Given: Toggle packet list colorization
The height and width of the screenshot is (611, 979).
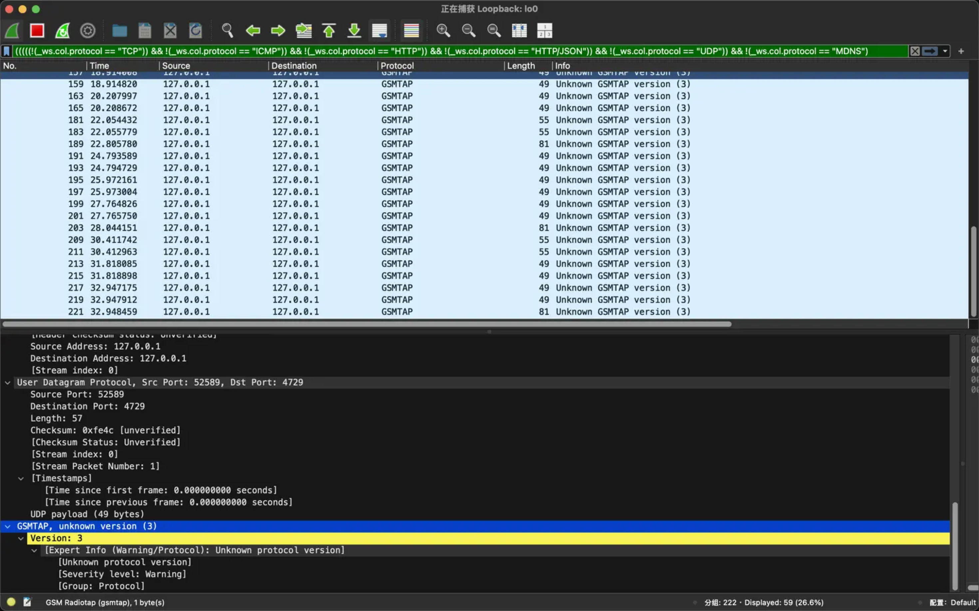Looking at the screenshot, I should [x=411, y=31].
